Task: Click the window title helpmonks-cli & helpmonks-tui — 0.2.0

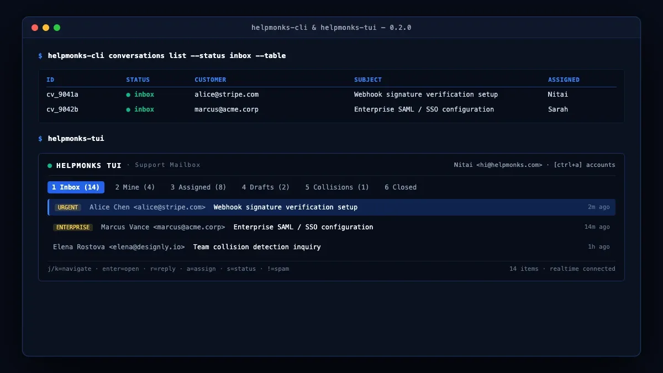Action: click(331, 28)
